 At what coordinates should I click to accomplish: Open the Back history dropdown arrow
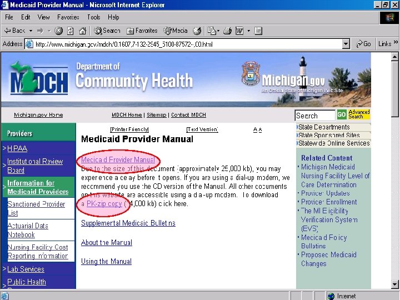[31, 31]
